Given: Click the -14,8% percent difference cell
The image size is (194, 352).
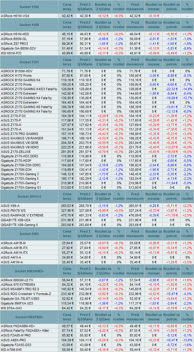Looking at the screenshot, I should tap(187, 89).
